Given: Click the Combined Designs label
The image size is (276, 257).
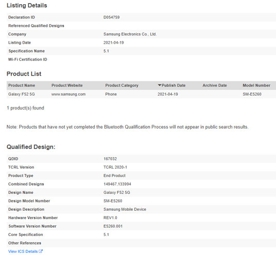Looking at the screenshot, I should tap(26, 184).
